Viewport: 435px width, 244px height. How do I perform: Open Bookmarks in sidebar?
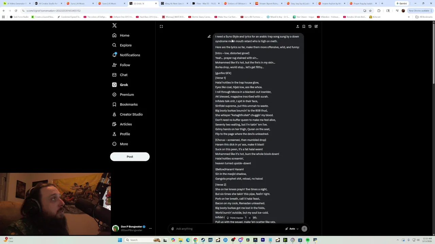(x=125, y=104)
